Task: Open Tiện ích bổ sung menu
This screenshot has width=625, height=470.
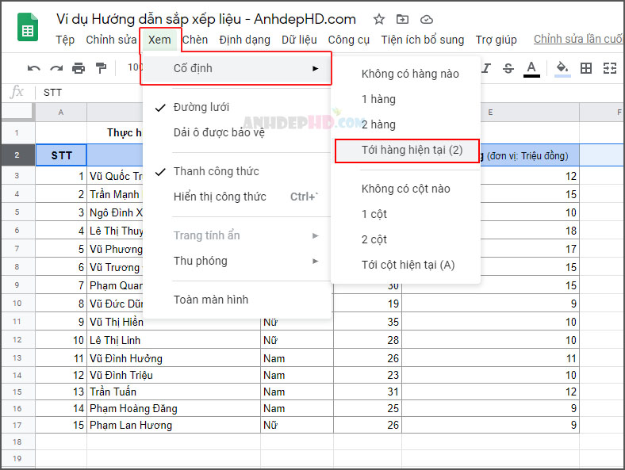Action: 422,40
